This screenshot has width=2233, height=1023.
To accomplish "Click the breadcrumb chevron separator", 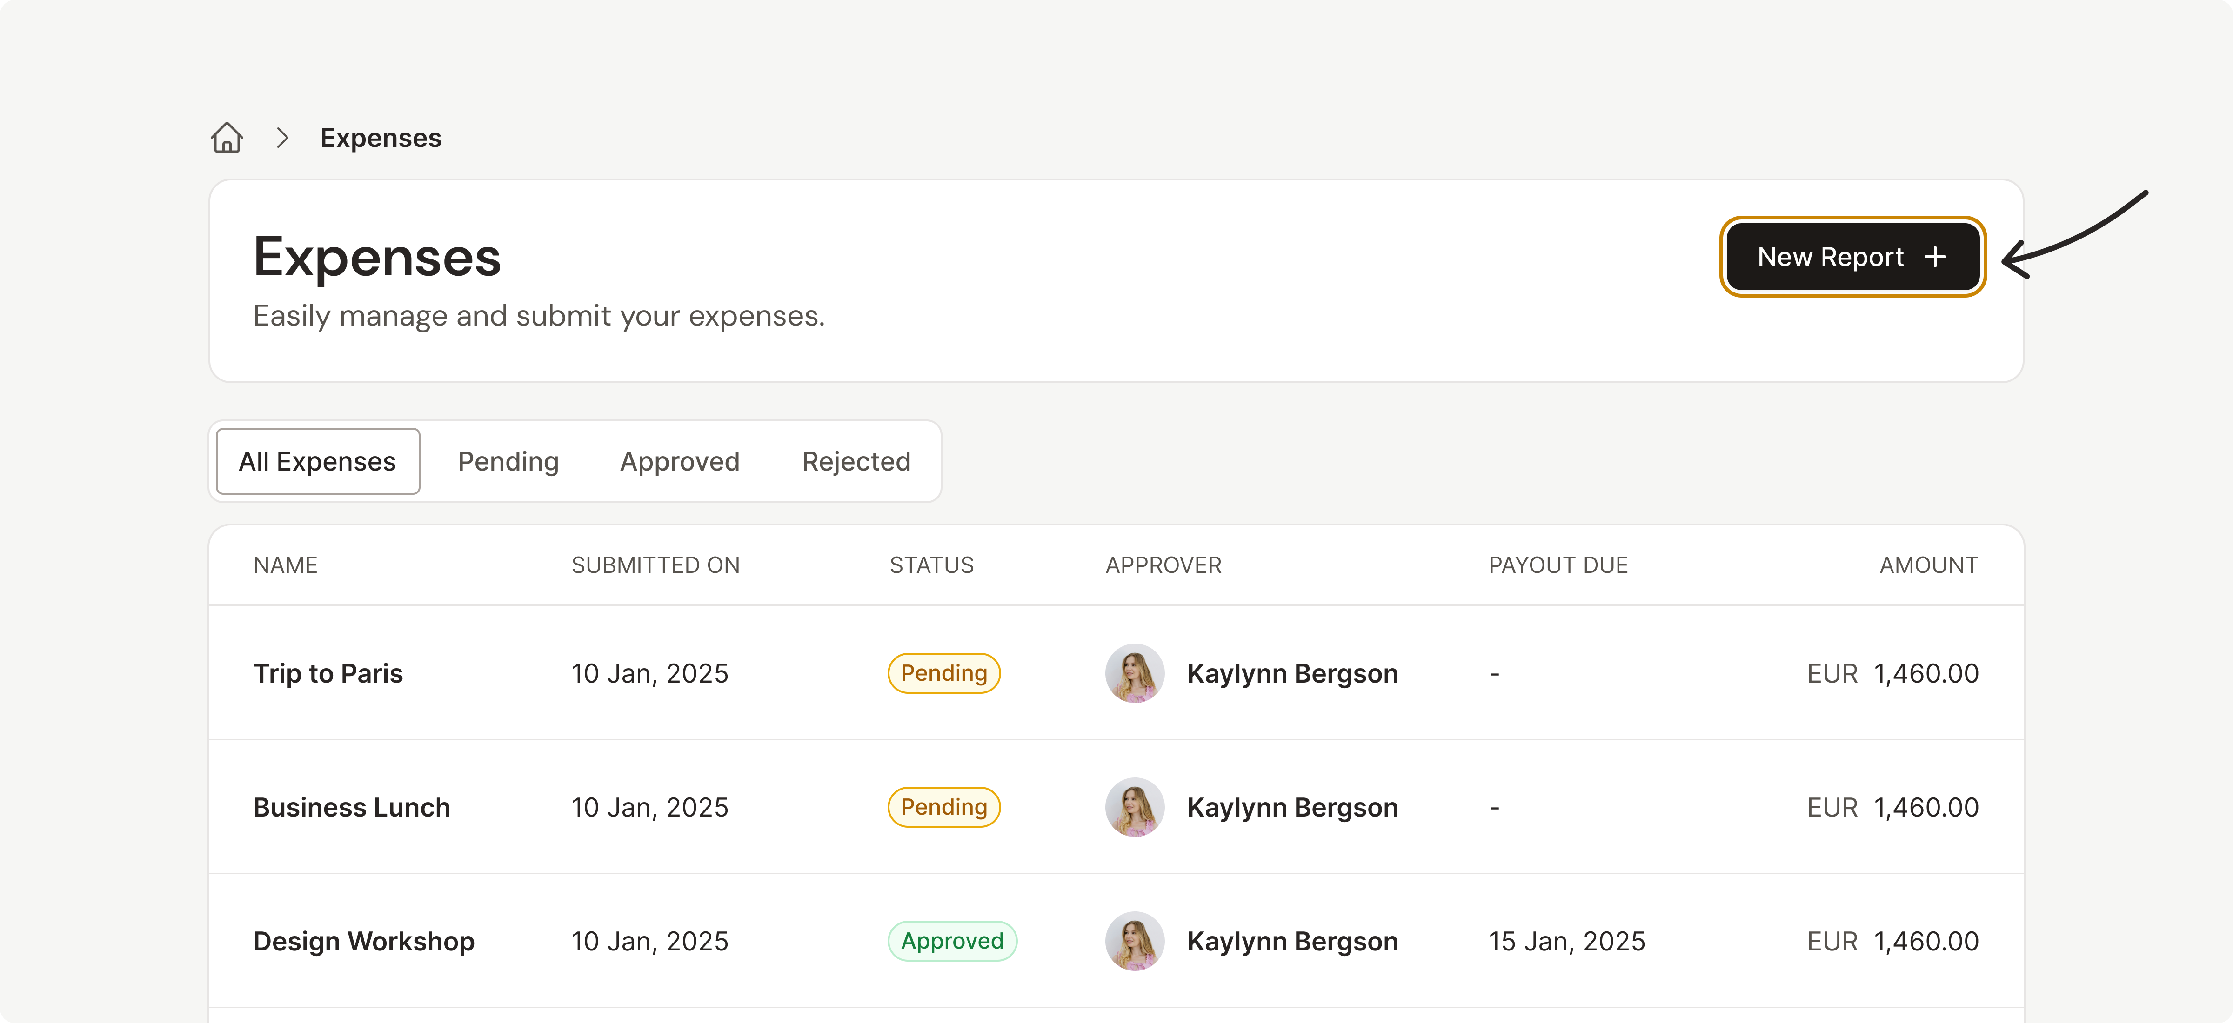I will pyautogui.click(x=282, y=138).
